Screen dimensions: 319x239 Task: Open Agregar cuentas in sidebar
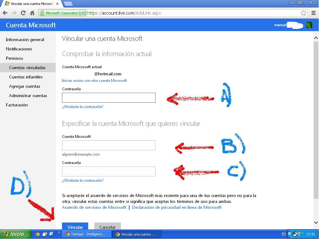pos(25,87)
